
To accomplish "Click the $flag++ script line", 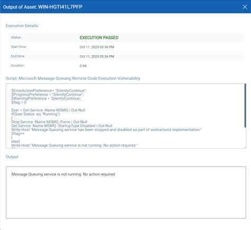I will [x=17, y=134].
